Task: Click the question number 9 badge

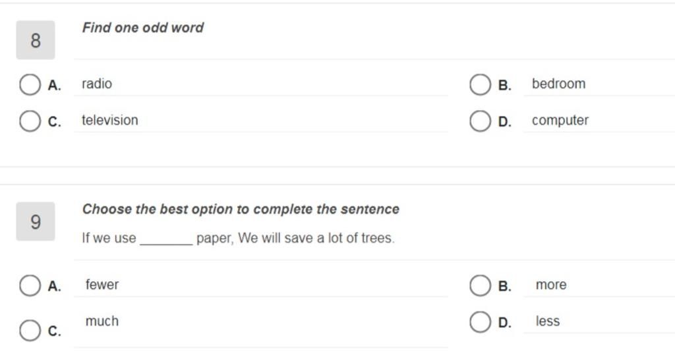Action: pos(36,221)
